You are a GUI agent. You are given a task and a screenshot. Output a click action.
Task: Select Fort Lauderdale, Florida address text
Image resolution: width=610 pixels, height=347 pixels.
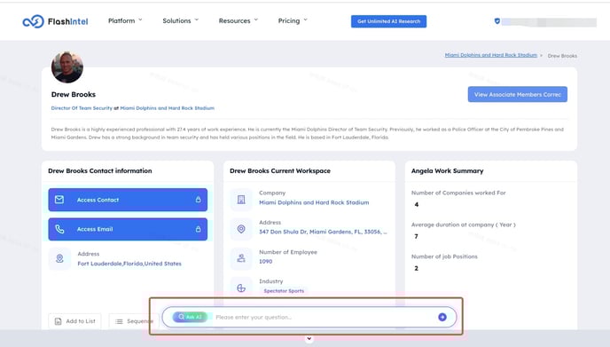[129, 264]
